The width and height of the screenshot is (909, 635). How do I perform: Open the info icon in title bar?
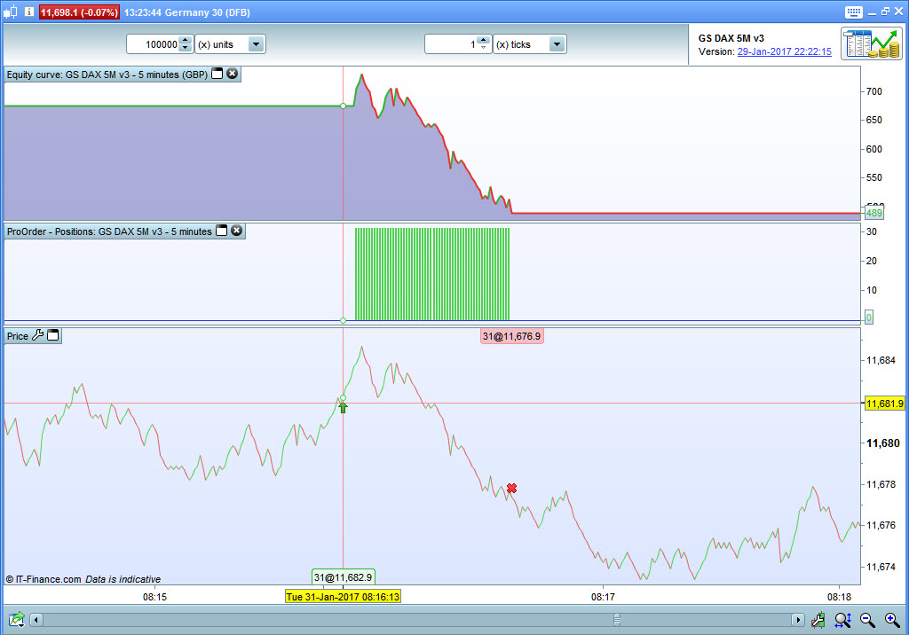(29, 12)
